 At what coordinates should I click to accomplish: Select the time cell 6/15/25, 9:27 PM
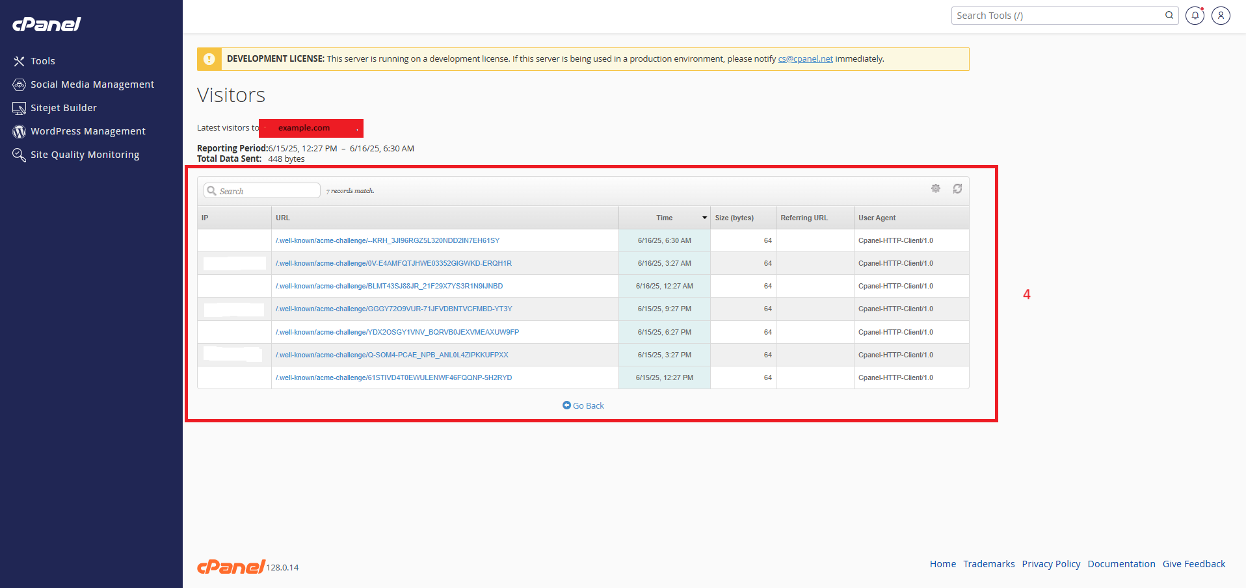(x=665, y=309)
